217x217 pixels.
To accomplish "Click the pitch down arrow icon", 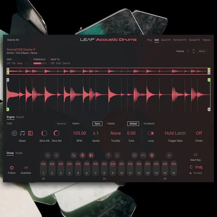I will (118, 155).
